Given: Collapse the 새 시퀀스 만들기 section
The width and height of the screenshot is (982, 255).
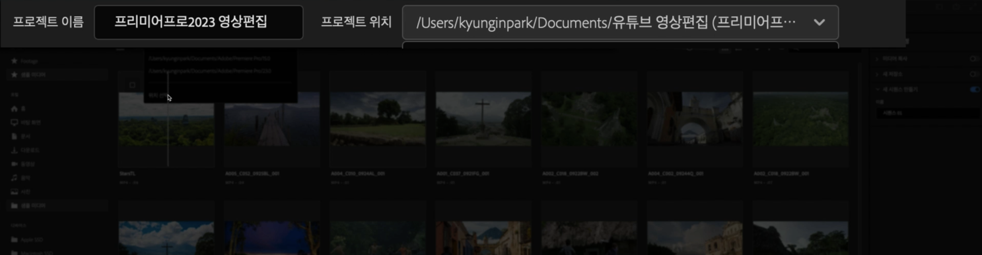Looking at the screenshot, I should [877, 89].
